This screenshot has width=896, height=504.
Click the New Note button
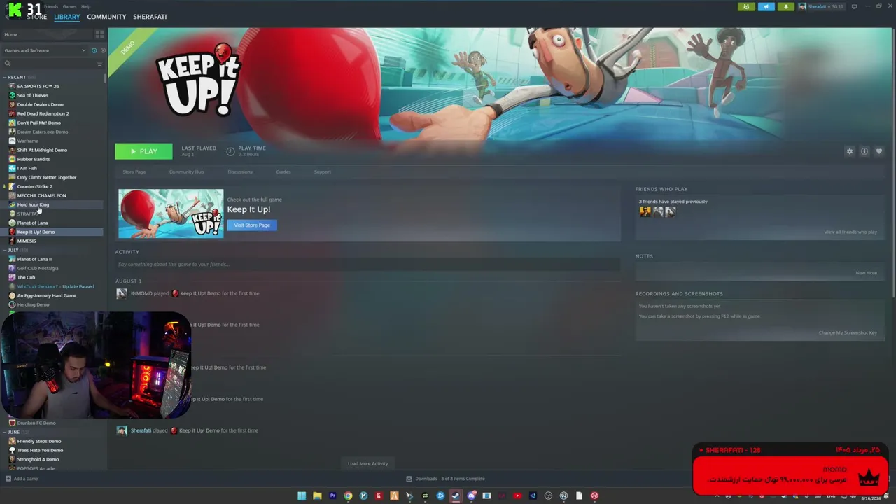(866, 272)
